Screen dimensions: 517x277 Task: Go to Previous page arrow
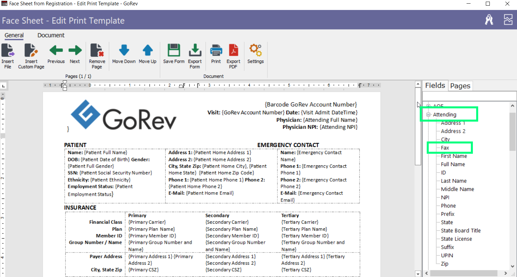click(x=56, y=50)
